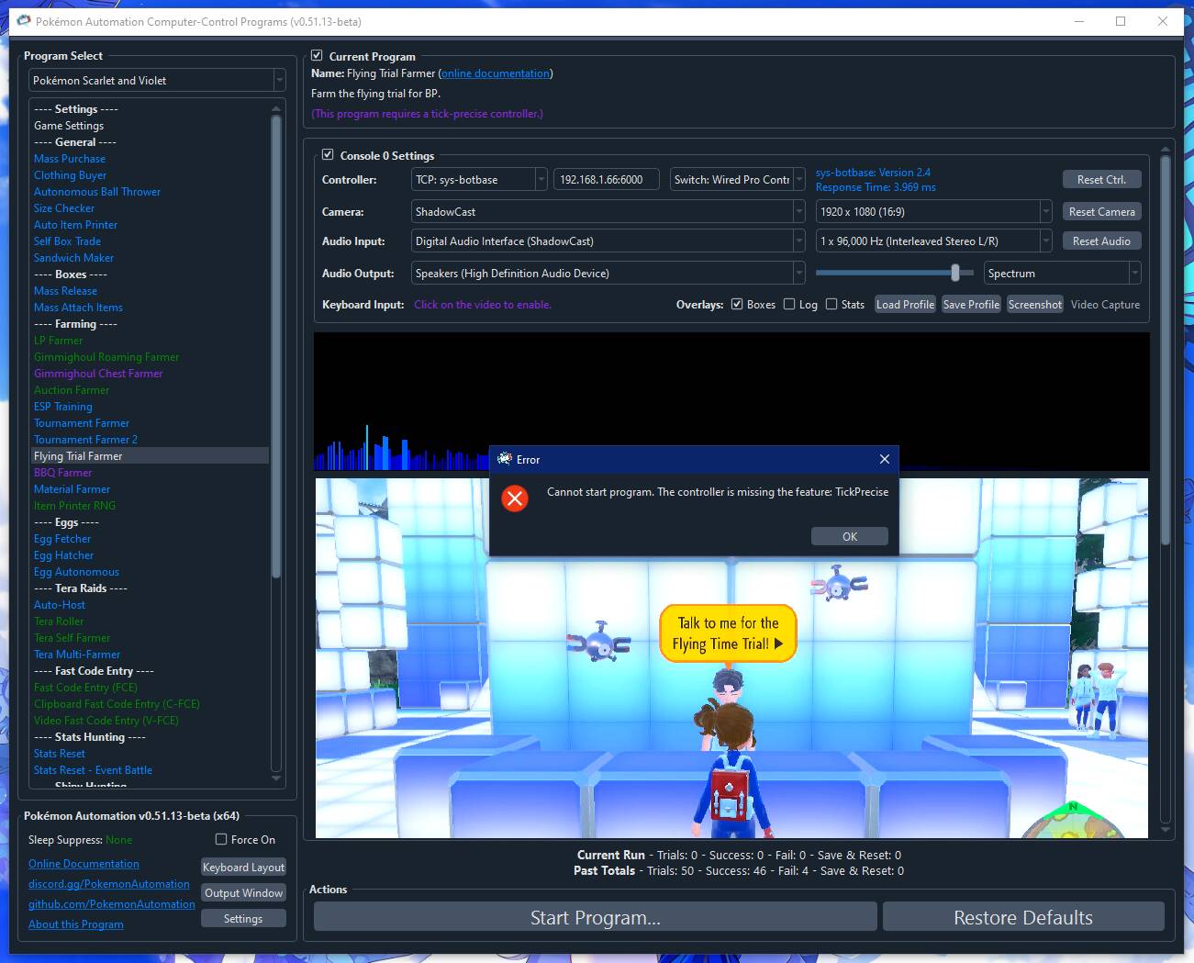Viewport: 1194px width, 963px height.
Task: Click the Screenshot button
Action: pos(1034,305)
